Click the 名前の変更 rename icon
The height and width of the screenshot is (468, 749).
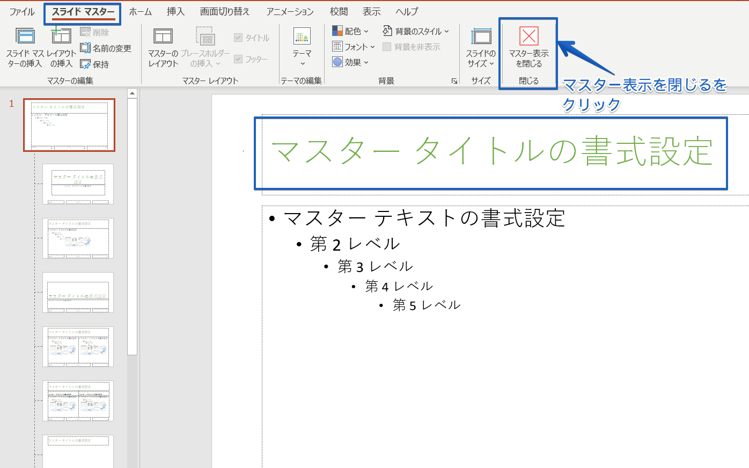pyautogui.click(x=85, y=48)
